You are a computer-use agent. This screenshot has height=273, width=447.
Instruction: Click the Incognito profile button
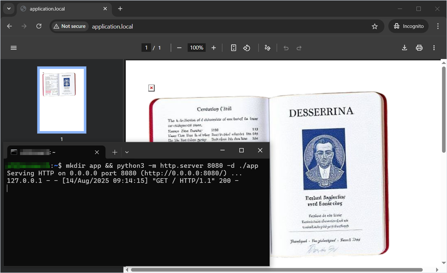pos(409,26)
